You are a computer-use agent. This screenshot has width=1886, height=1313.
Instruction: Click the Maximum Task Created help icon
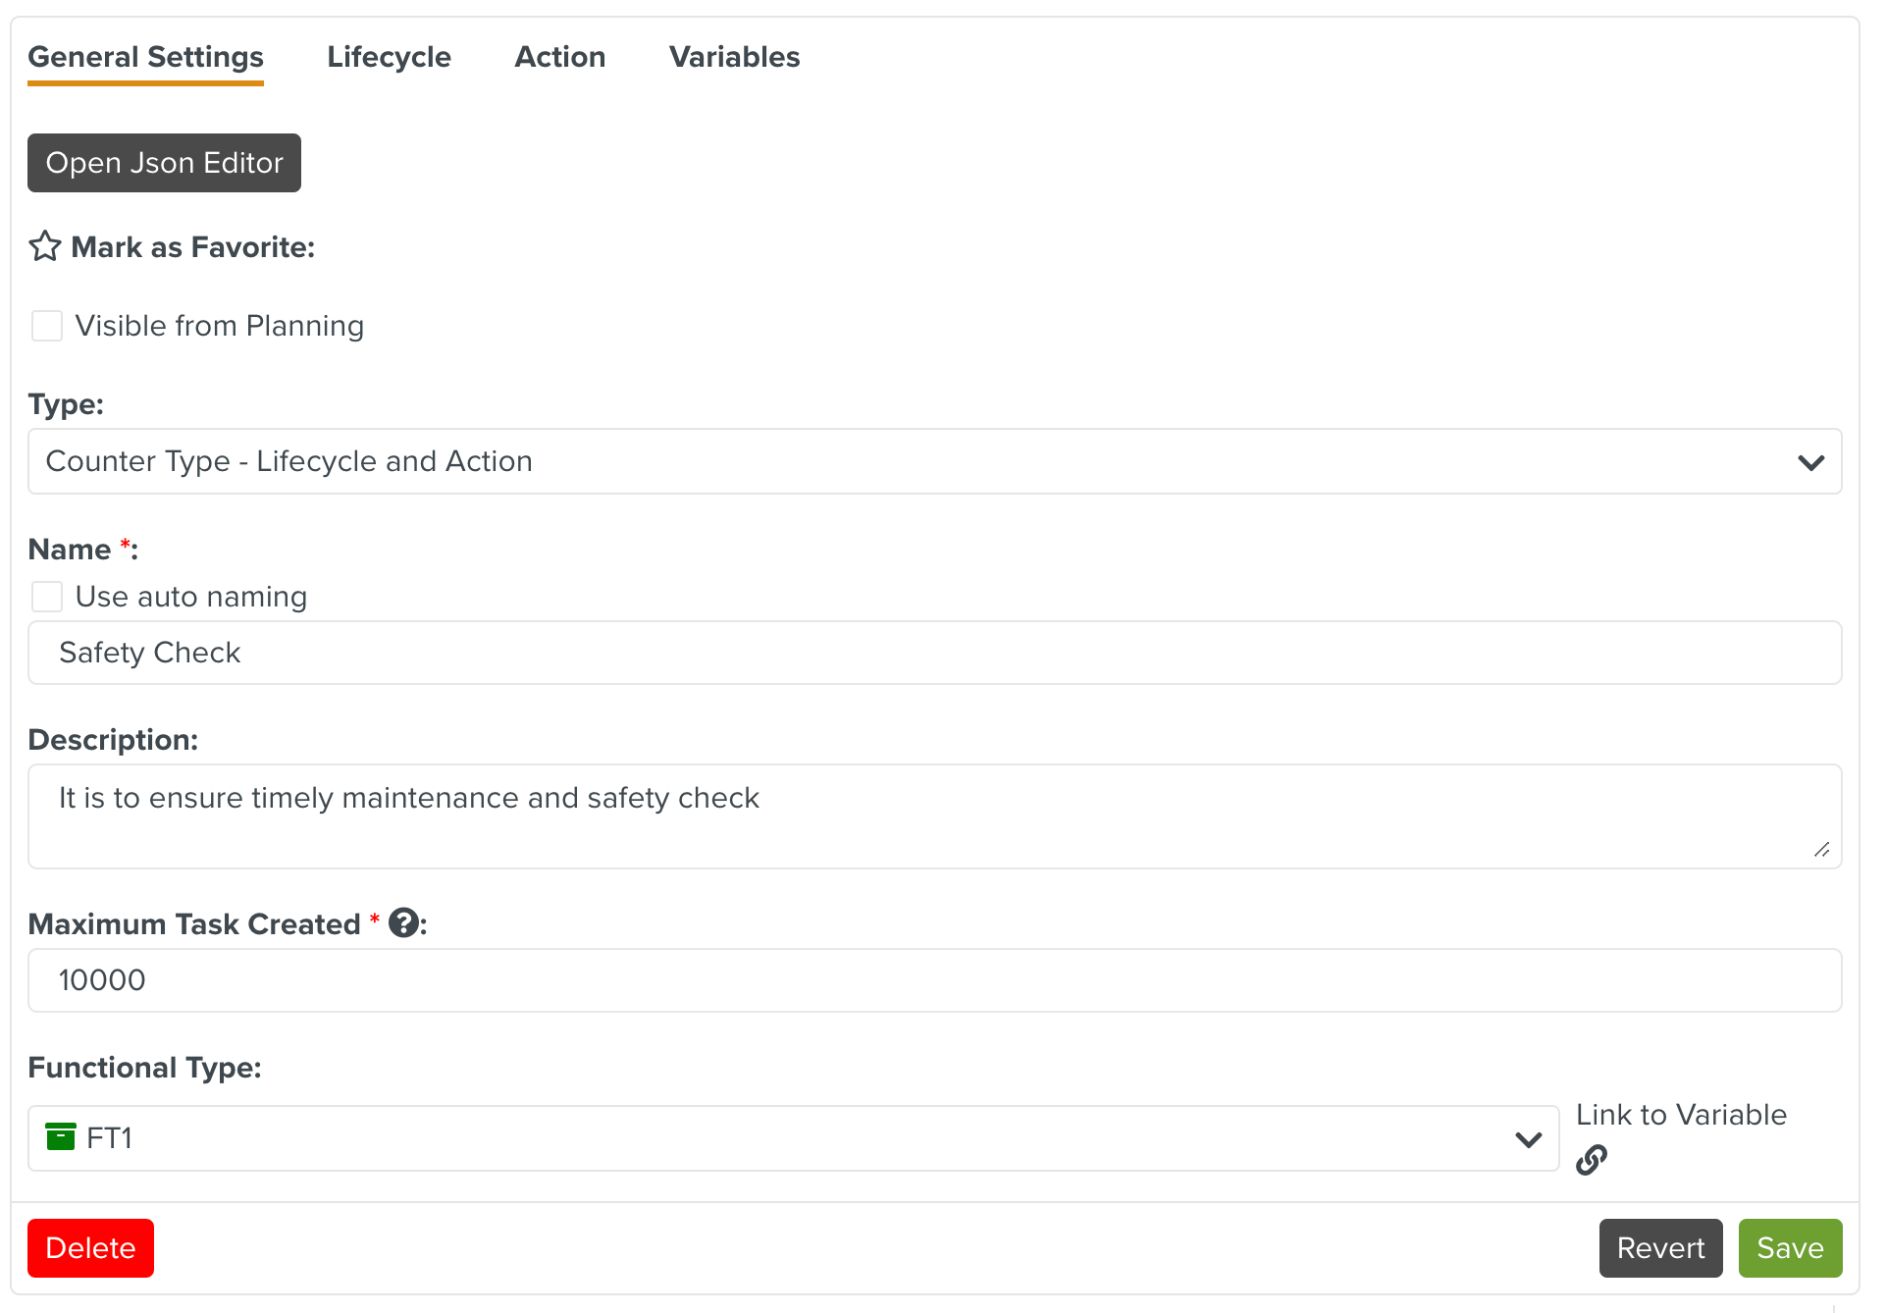[403, 923]
